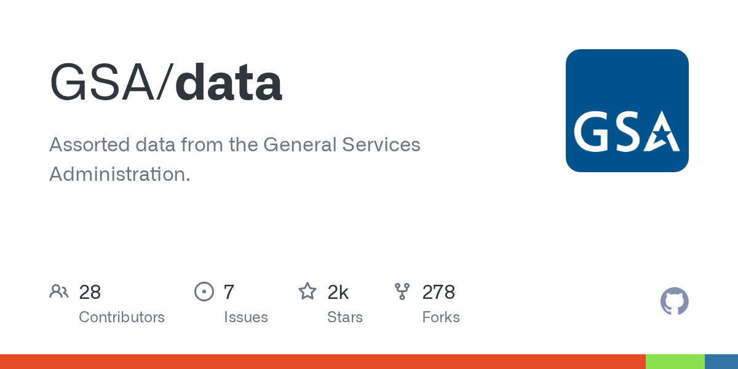The height and width of the screenshot is (369, 738).
Task: Select the repository description text
Action: click(x=234, y=159)
